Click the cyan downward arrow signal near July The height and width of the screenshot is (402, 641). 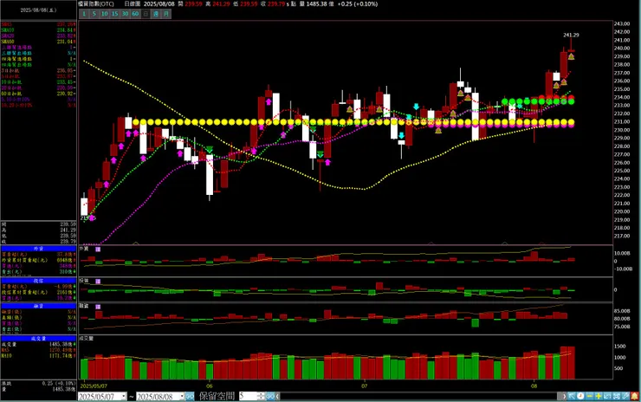click(x=401, y=135)
